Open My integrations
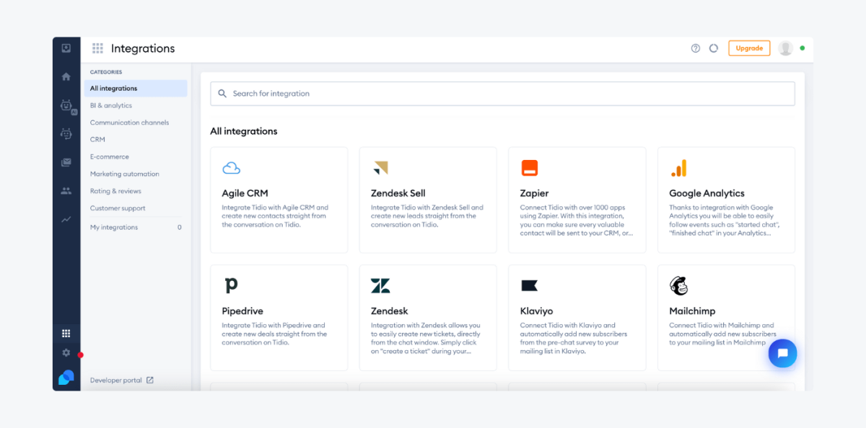The image size is (866, 428). click(x=114, y=227)
